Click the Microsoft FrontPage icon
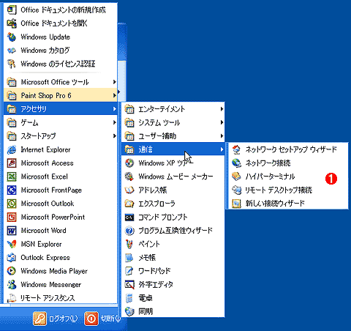The width and height of the screenshot is (351, 331). click(x=12, y=190)
